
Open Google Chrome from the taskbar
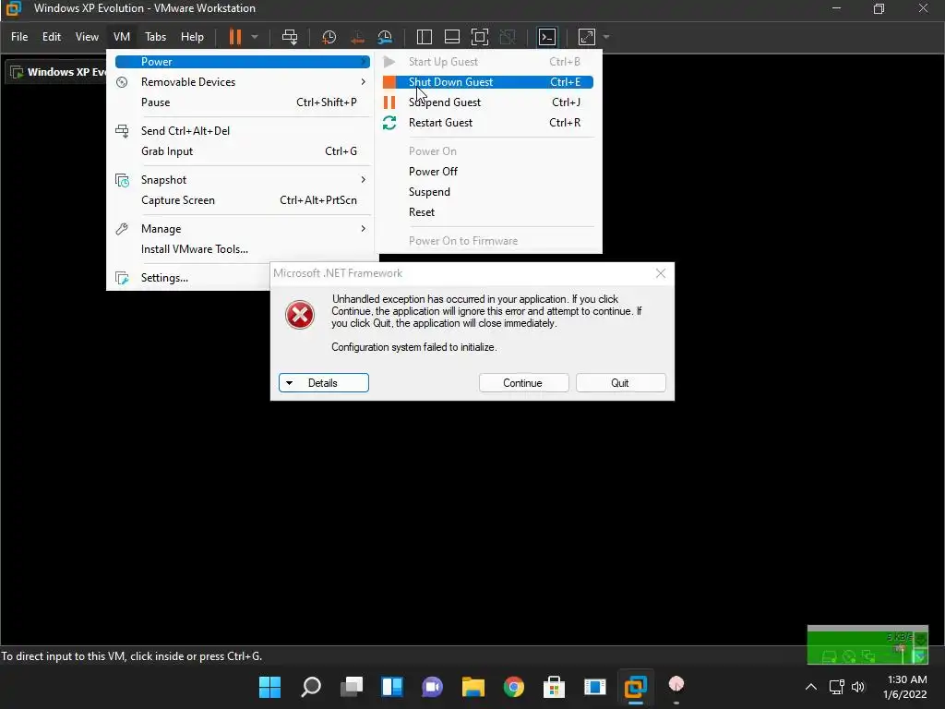513,687
